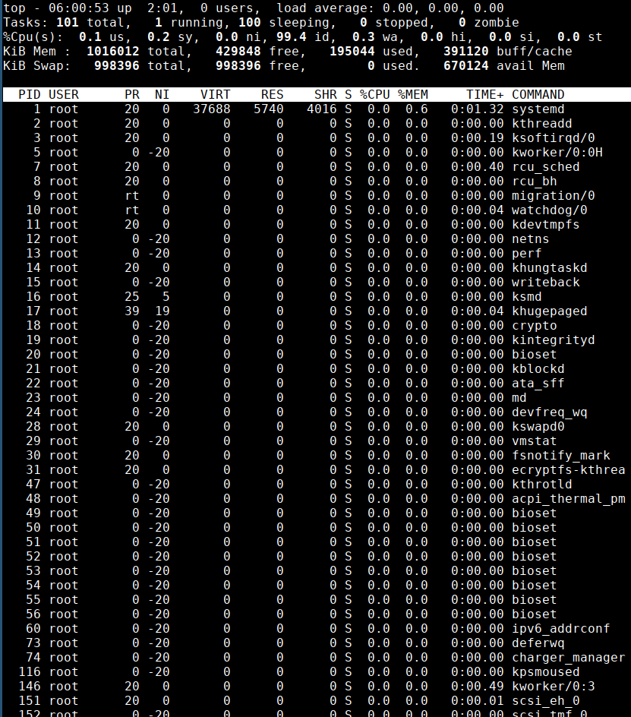Click the USER column header
The image size is (631, 717).
click(x=64, y=95)
